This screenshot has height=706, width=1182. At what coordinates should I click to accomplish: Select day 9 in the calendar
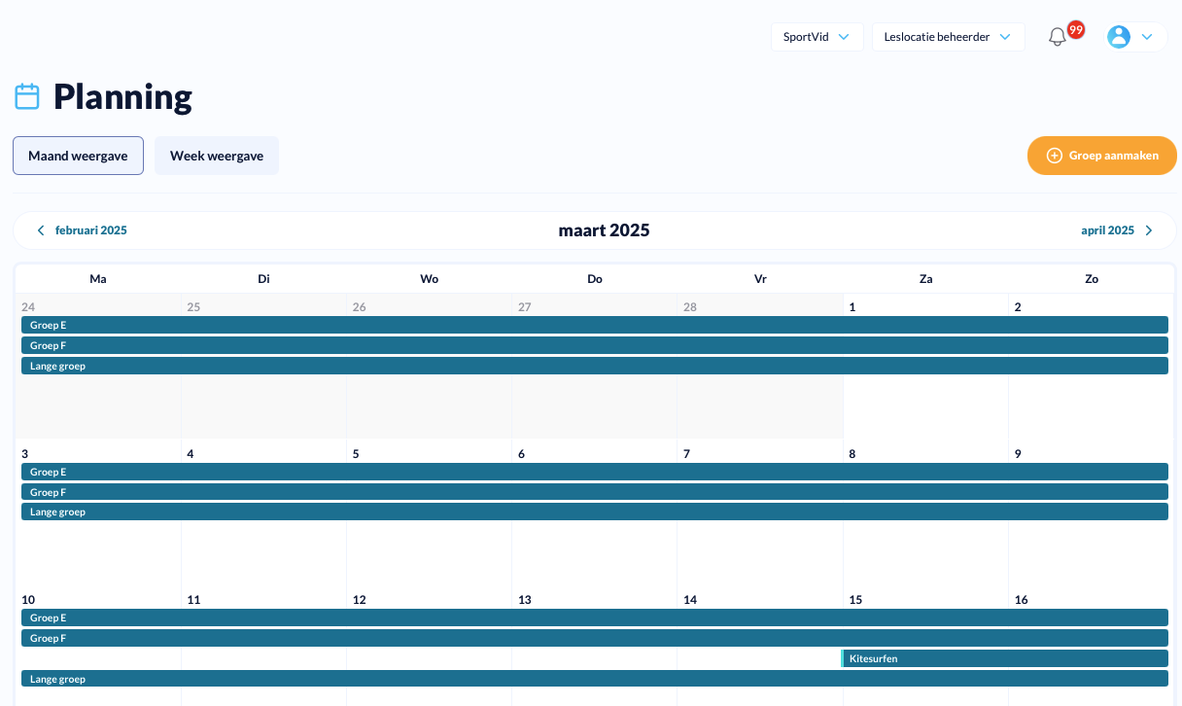click(x=1018, y=454)
